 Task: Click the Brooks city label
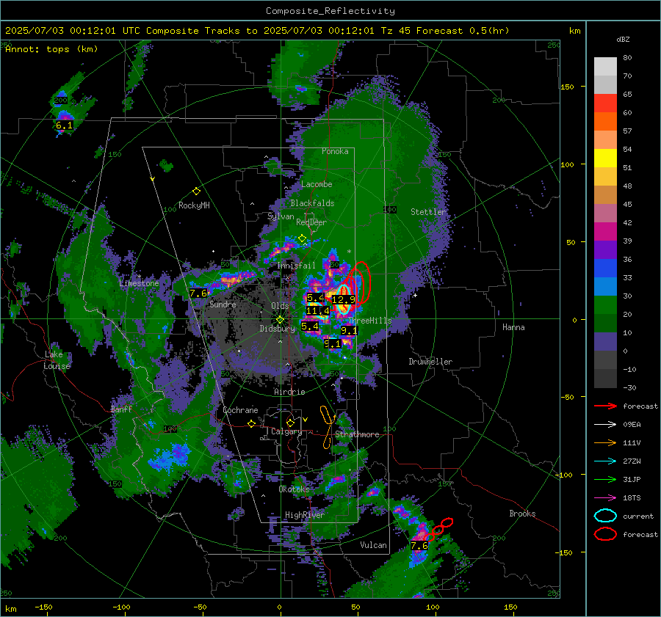pyautogui.click(x=522, y=514)
